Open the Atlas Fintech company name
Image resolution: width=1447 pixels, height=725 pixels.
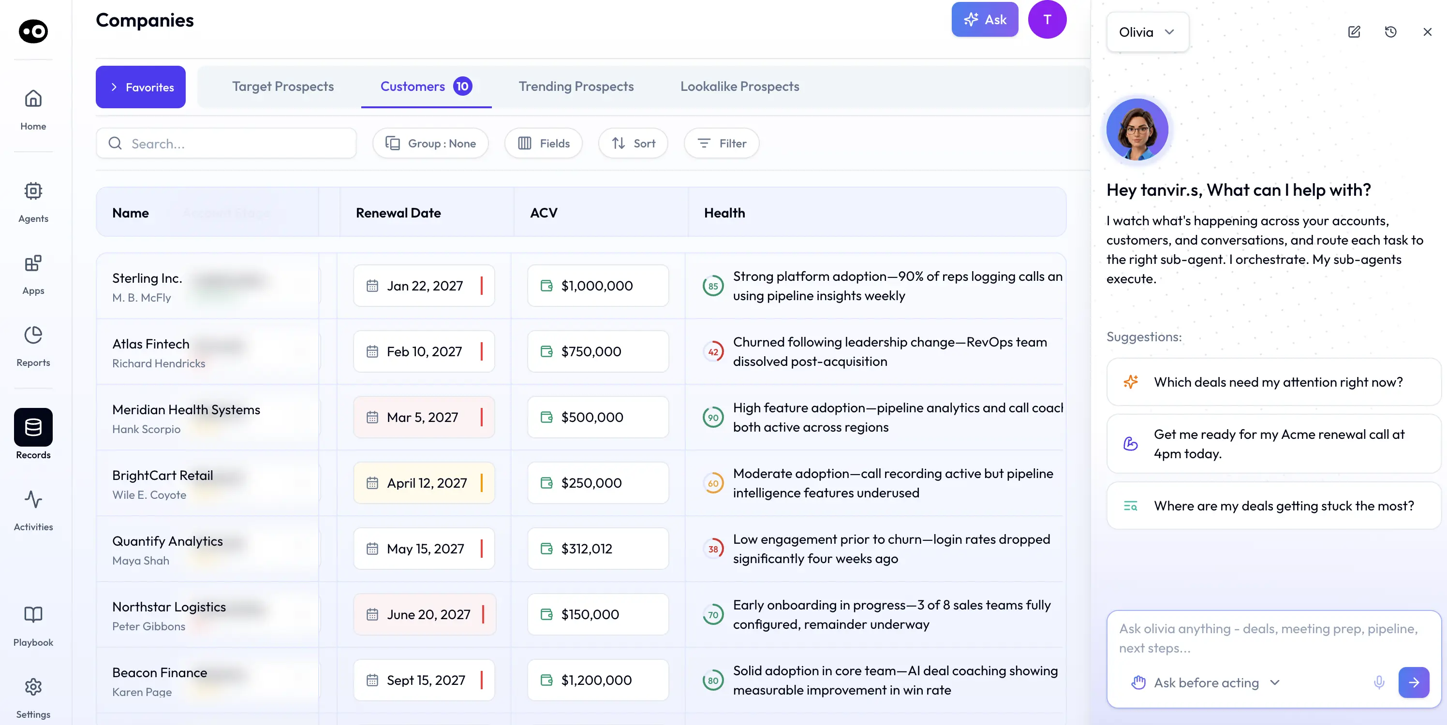(150, 344)
